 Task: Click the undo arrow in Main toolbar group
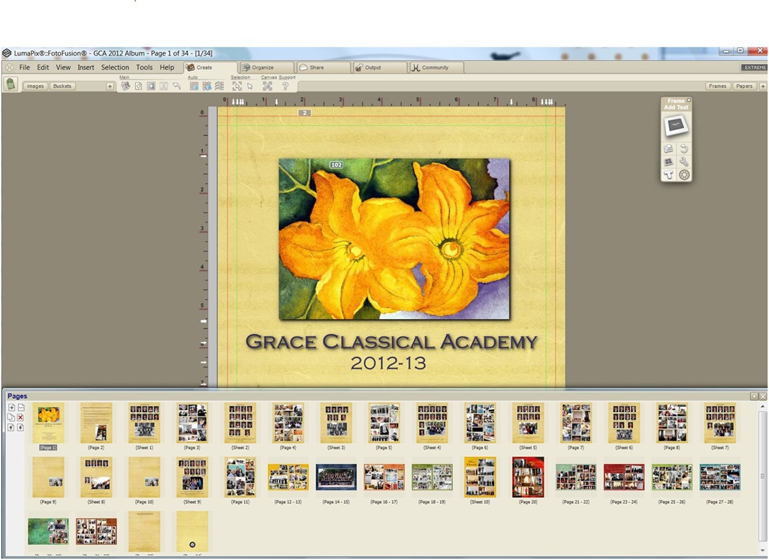(176, 86)
